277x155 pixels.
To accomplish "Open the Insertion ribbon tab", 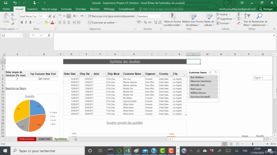I will [x=32, y=9].
